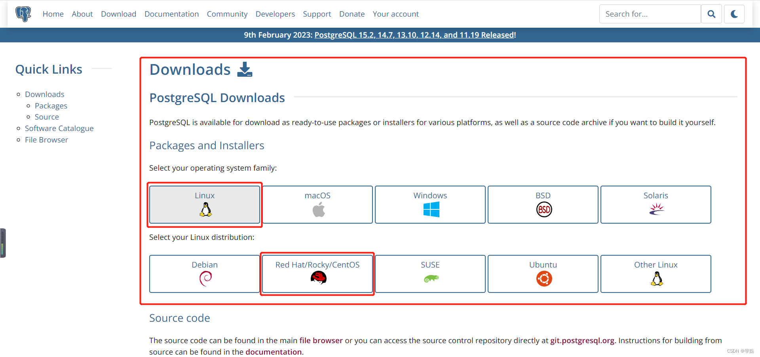Open File Browser quick link
The image size is (760, 357).
point(46,140)
